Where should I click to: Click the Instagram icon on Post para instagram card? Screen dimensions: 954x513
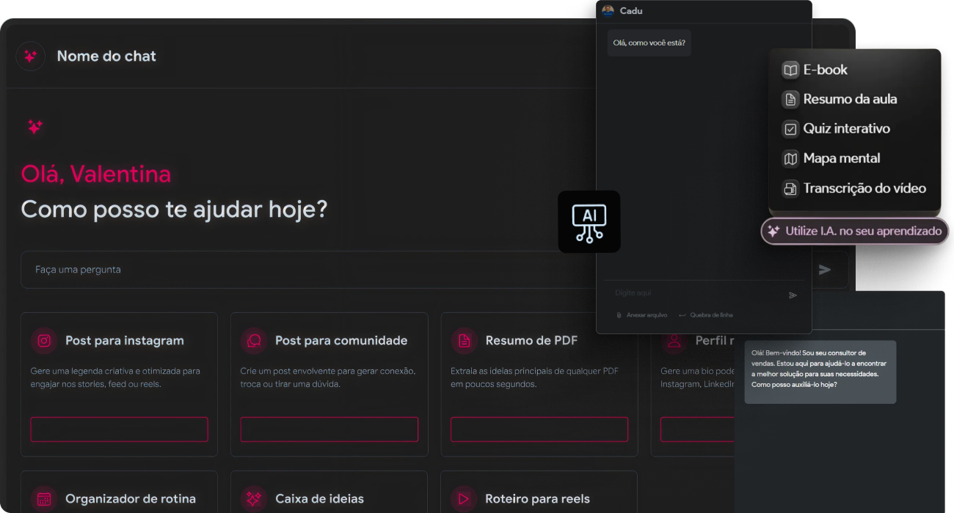coord(44,341)
